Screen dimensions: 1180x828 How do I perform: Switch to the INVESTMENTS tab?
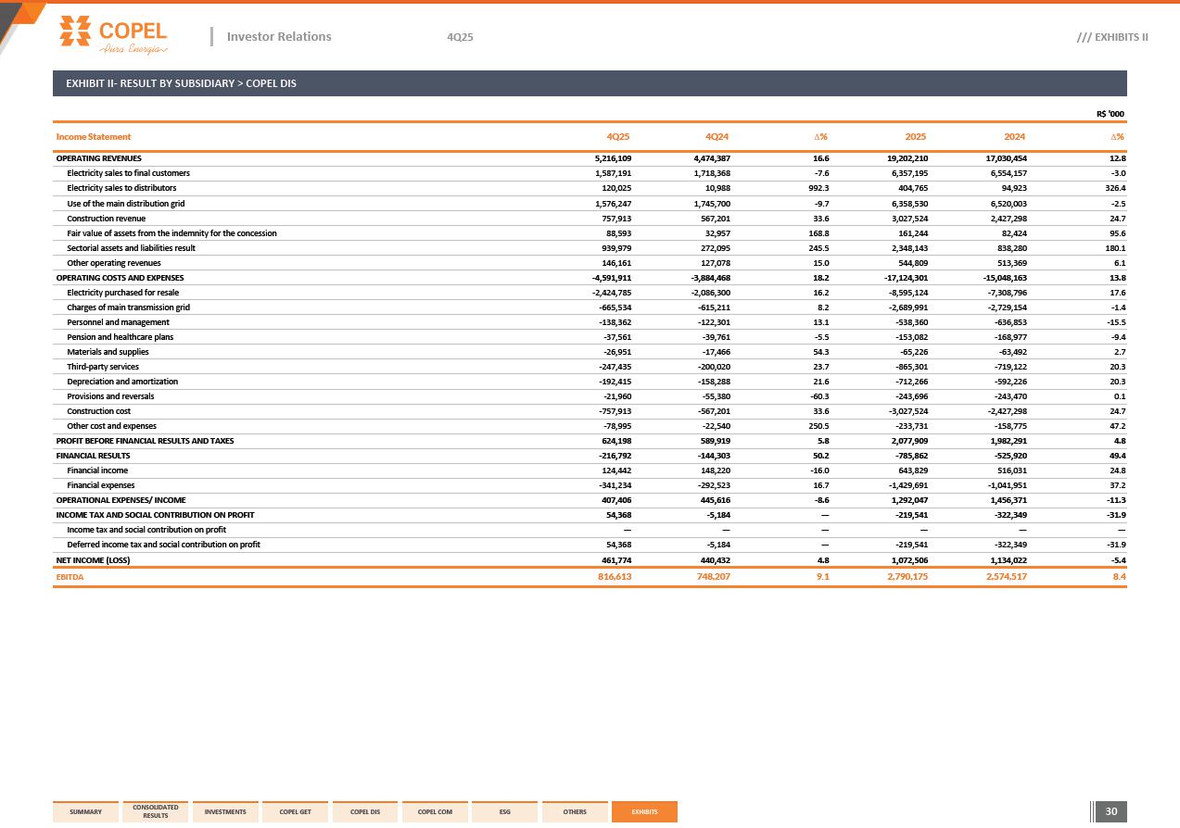click(225, 812)
